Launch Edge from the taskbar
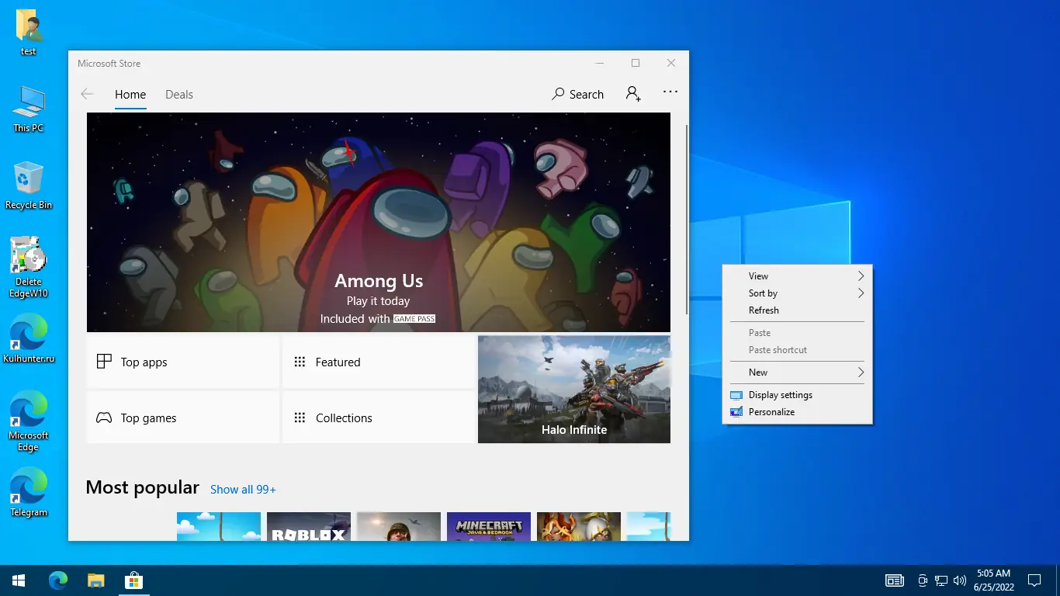 [58, 580]
